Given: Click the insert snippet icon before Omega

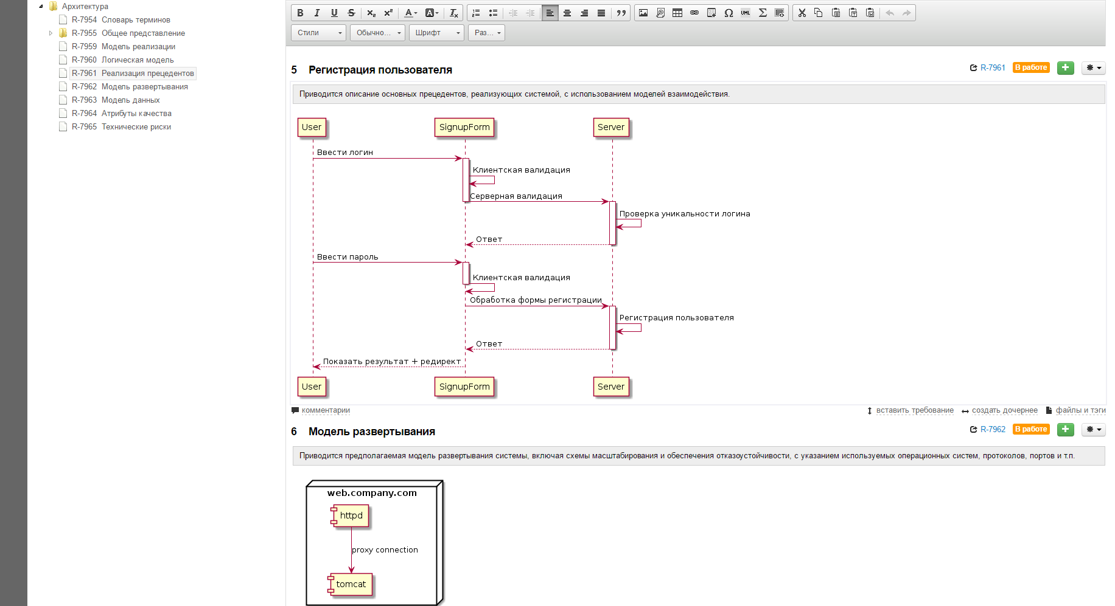Looking at the screenshot, I should tap(711, 13).
